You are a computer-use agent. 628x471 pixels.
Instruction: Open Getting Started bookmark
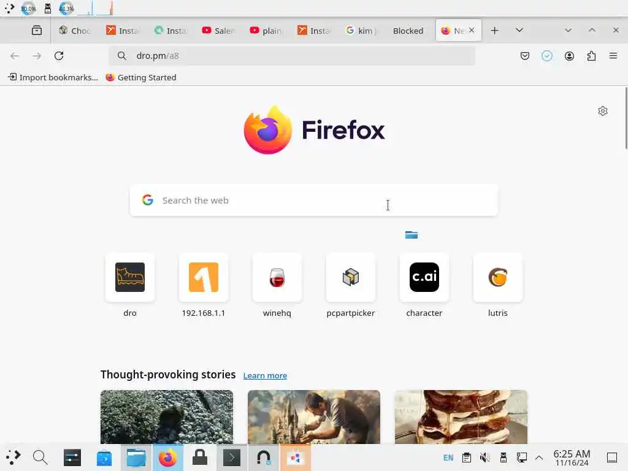[x=141, y=77]
